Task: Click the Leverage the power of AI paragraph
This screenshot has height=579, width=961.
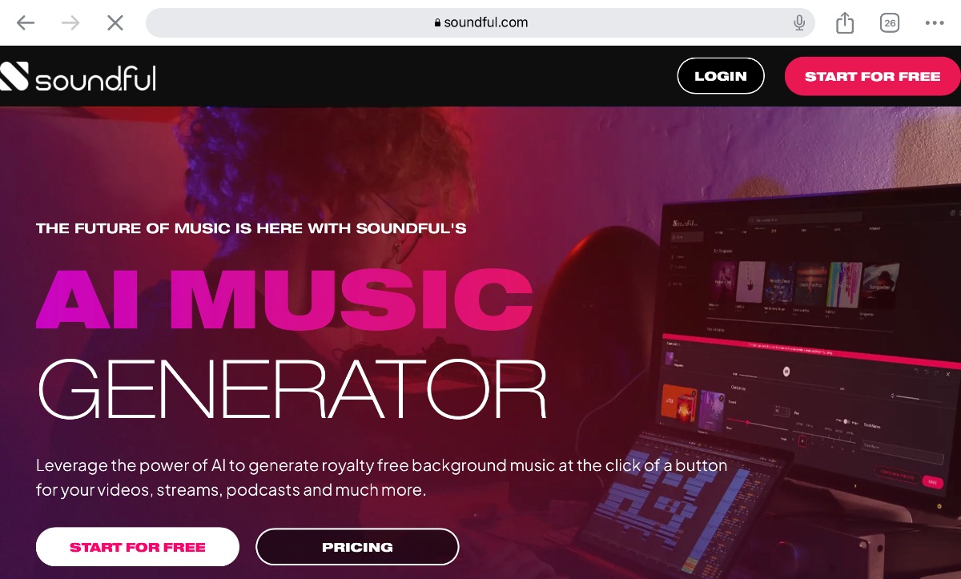Action: pos(381,477)
